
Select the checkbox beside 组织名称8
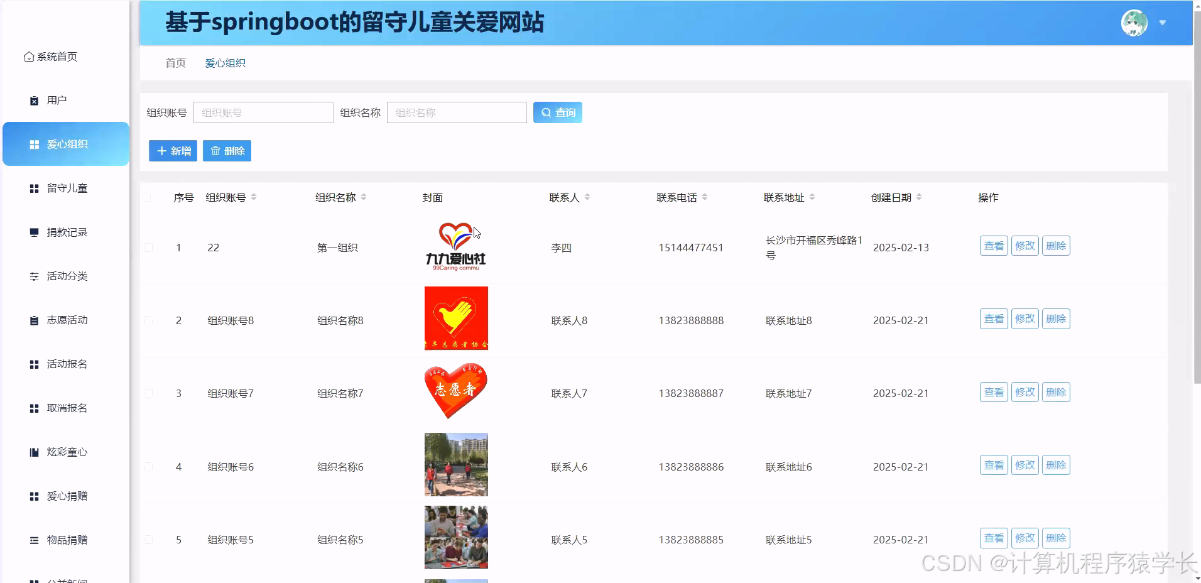click(148, 320)
